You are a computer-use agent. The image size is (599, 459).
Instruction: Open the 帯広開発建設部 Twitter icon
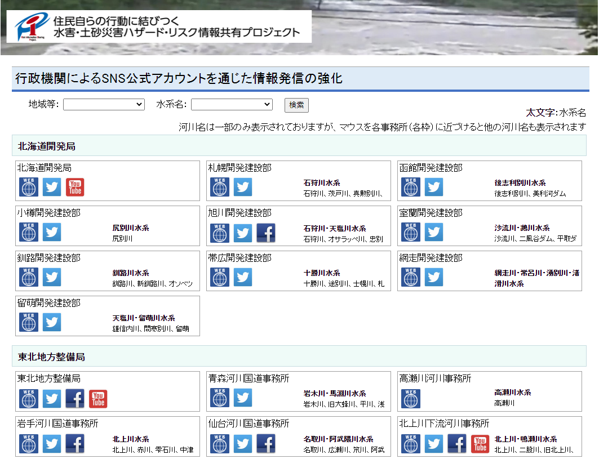tap(242, 277)
